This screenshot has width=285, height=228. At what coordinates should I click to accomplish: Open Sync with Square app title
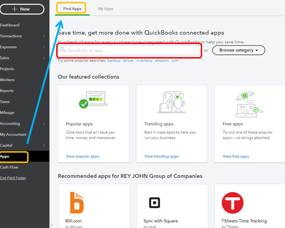click(161, 221)
